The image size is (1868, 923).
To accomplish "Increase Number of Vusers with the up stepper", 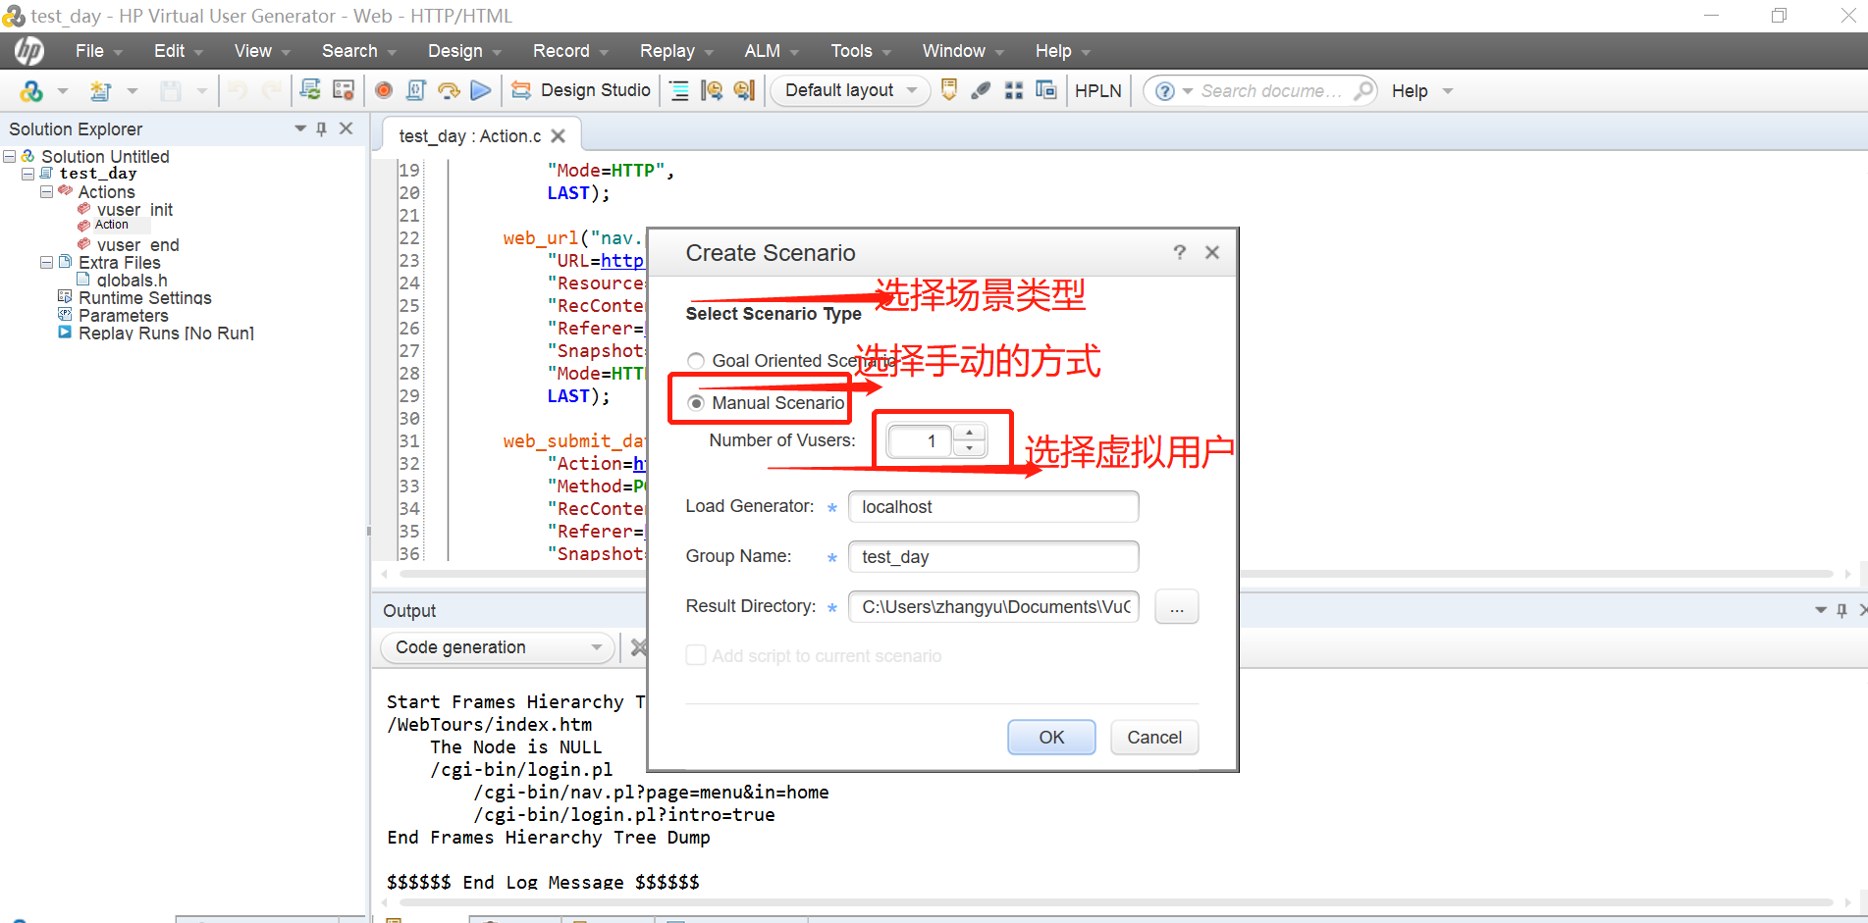I will pos(970,433).
